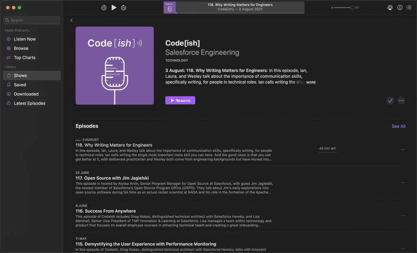This screenshot has height=253, width=417.
Task: Skip back 15 seconds
Action: 103,7
